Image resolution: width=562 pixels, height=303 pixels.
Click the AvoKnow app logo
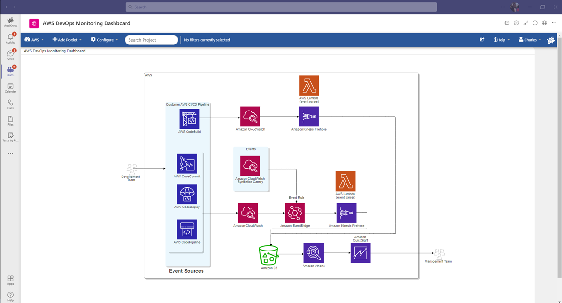coord(10,21)
